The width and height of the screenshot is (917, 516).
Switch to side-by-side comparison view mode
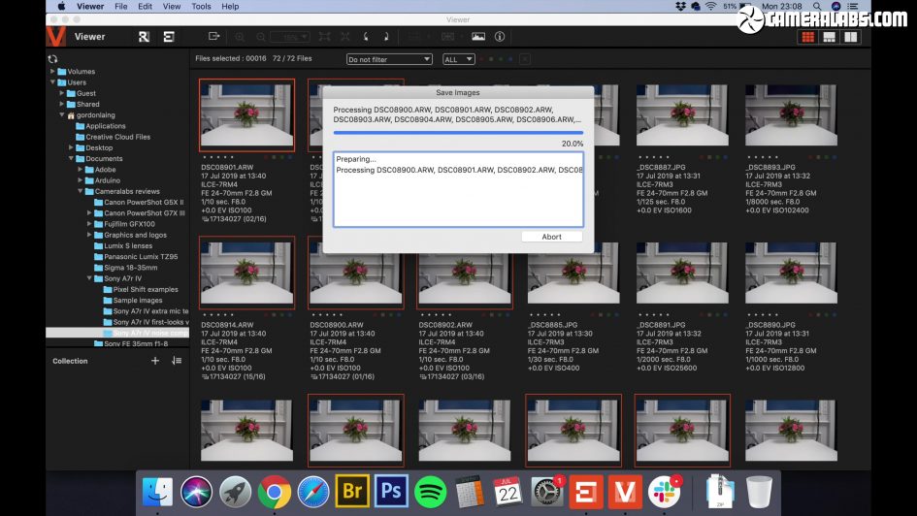850,37
